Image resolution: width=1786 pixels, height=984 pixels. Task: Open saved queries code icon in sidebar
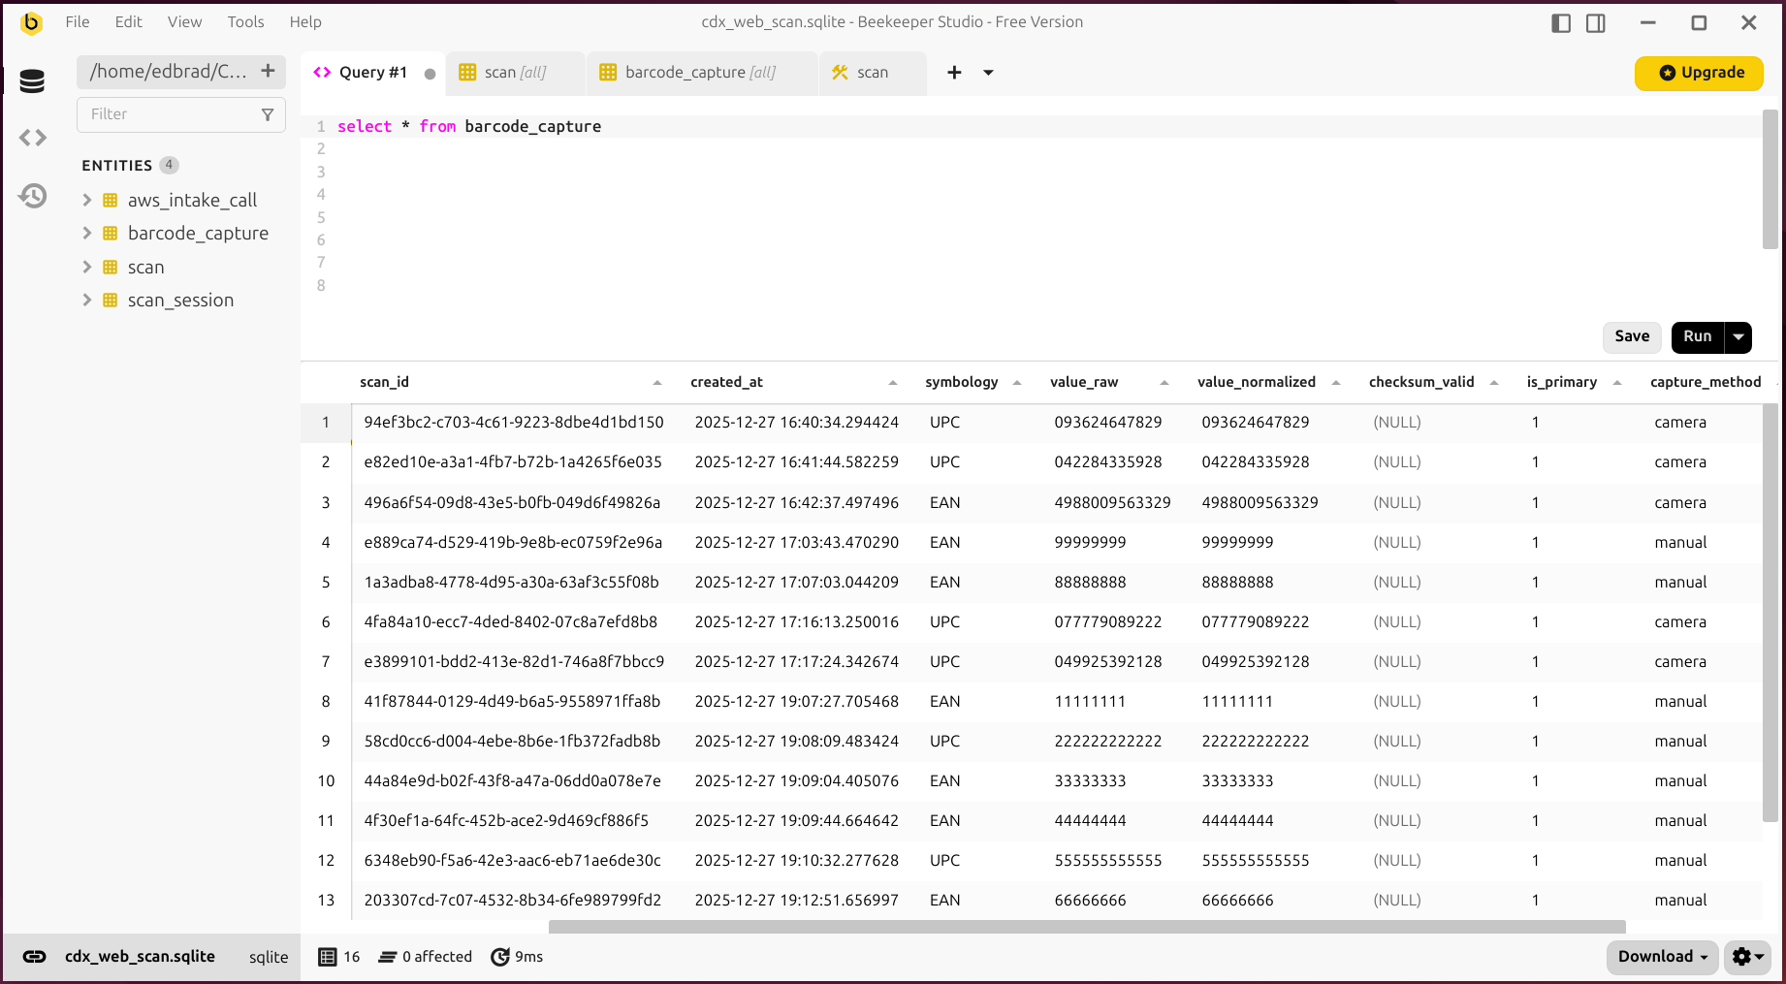(x=32, y=139)
